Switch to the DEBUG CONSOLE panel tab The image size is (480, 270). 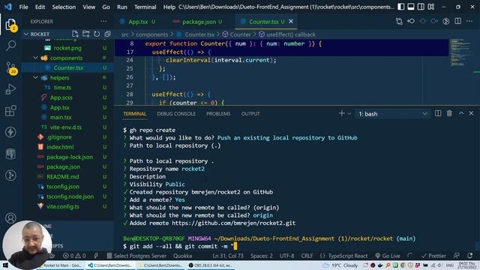pos(176,113)
